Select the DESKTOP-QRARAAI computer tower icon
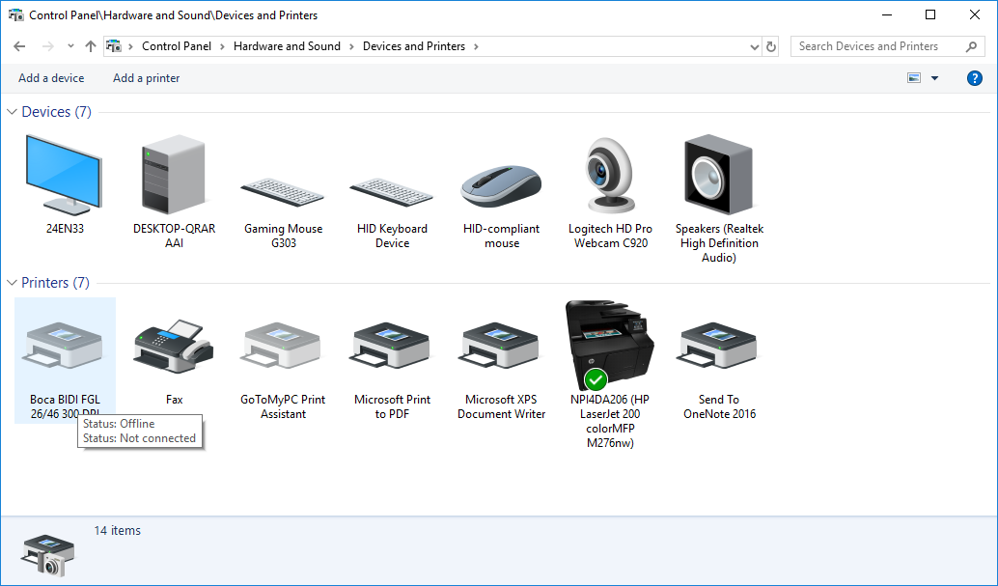 [x=174, y=174]
